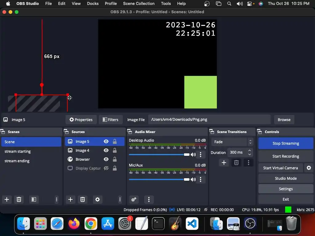Toggle lock on Display Capture source

(x=115, y=168)
